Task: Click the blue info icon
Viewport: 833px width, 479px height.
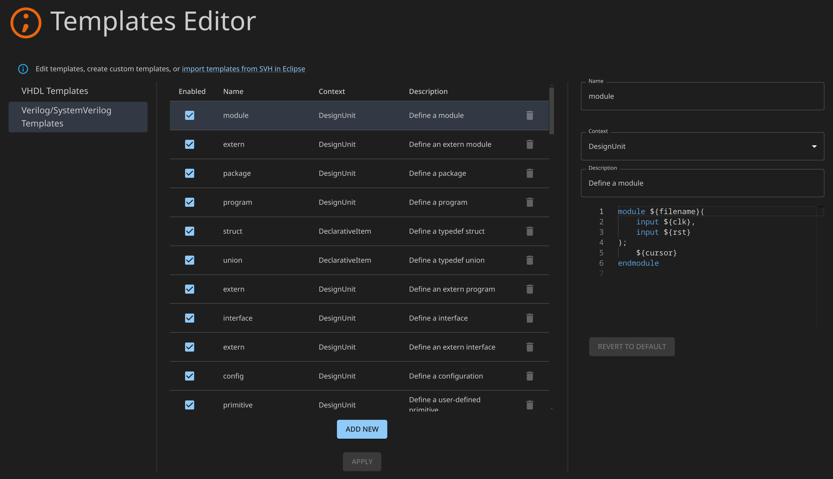Action: click(23, 69)
